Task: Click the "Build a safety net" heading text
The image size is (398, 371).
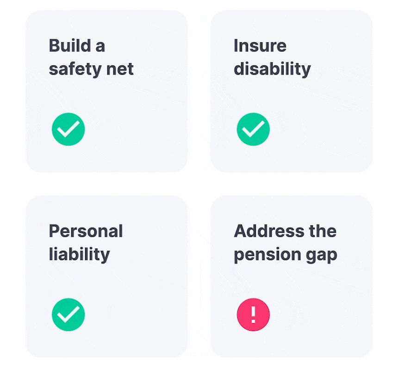Action: tap(91, 58)
